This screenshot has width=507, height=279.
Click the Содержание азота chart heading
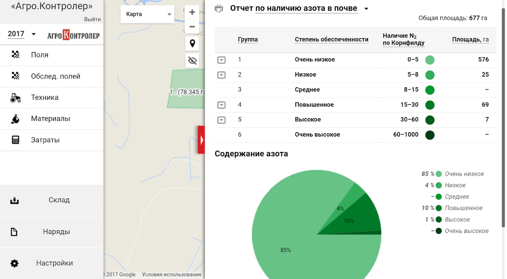(x=251, y=154)
